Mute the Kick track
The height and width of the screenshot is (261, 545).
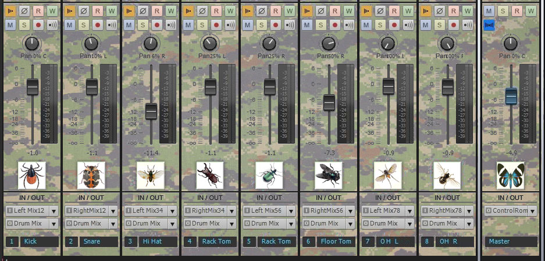tap(10, 25)
